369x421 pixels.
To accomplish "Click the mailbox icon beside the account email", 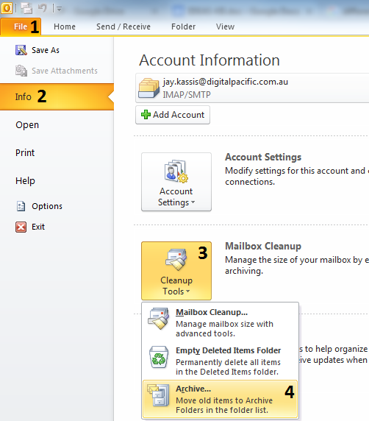I will pyautogui.click(x=148, y=88).
